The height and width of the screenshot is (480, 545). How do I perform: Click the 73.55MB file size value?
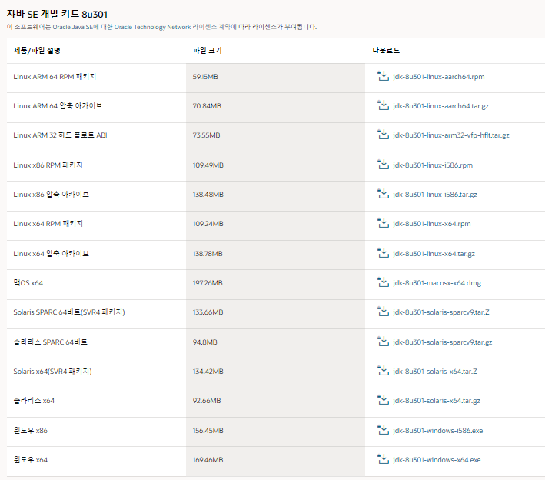pyautogui.click(x=207, y=135)
